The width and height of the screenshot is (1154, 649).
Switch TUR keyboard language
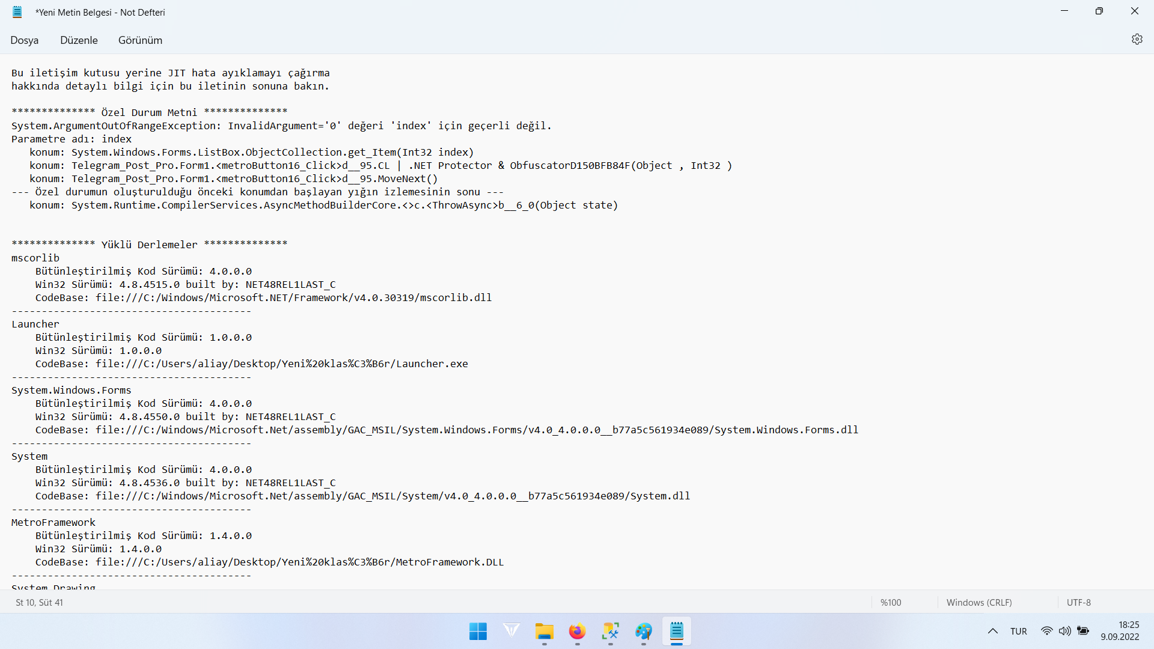(x=1019, y=632)
